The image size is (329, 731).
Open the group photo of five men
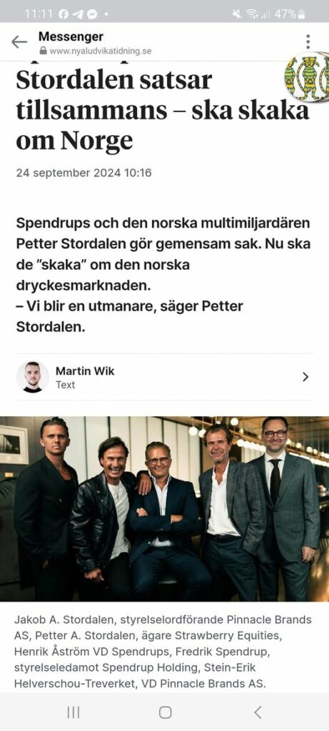[x=164, y=508]
